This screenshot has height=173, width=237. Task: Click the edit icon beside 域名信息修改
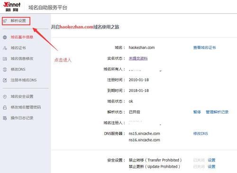click(5, 59)
